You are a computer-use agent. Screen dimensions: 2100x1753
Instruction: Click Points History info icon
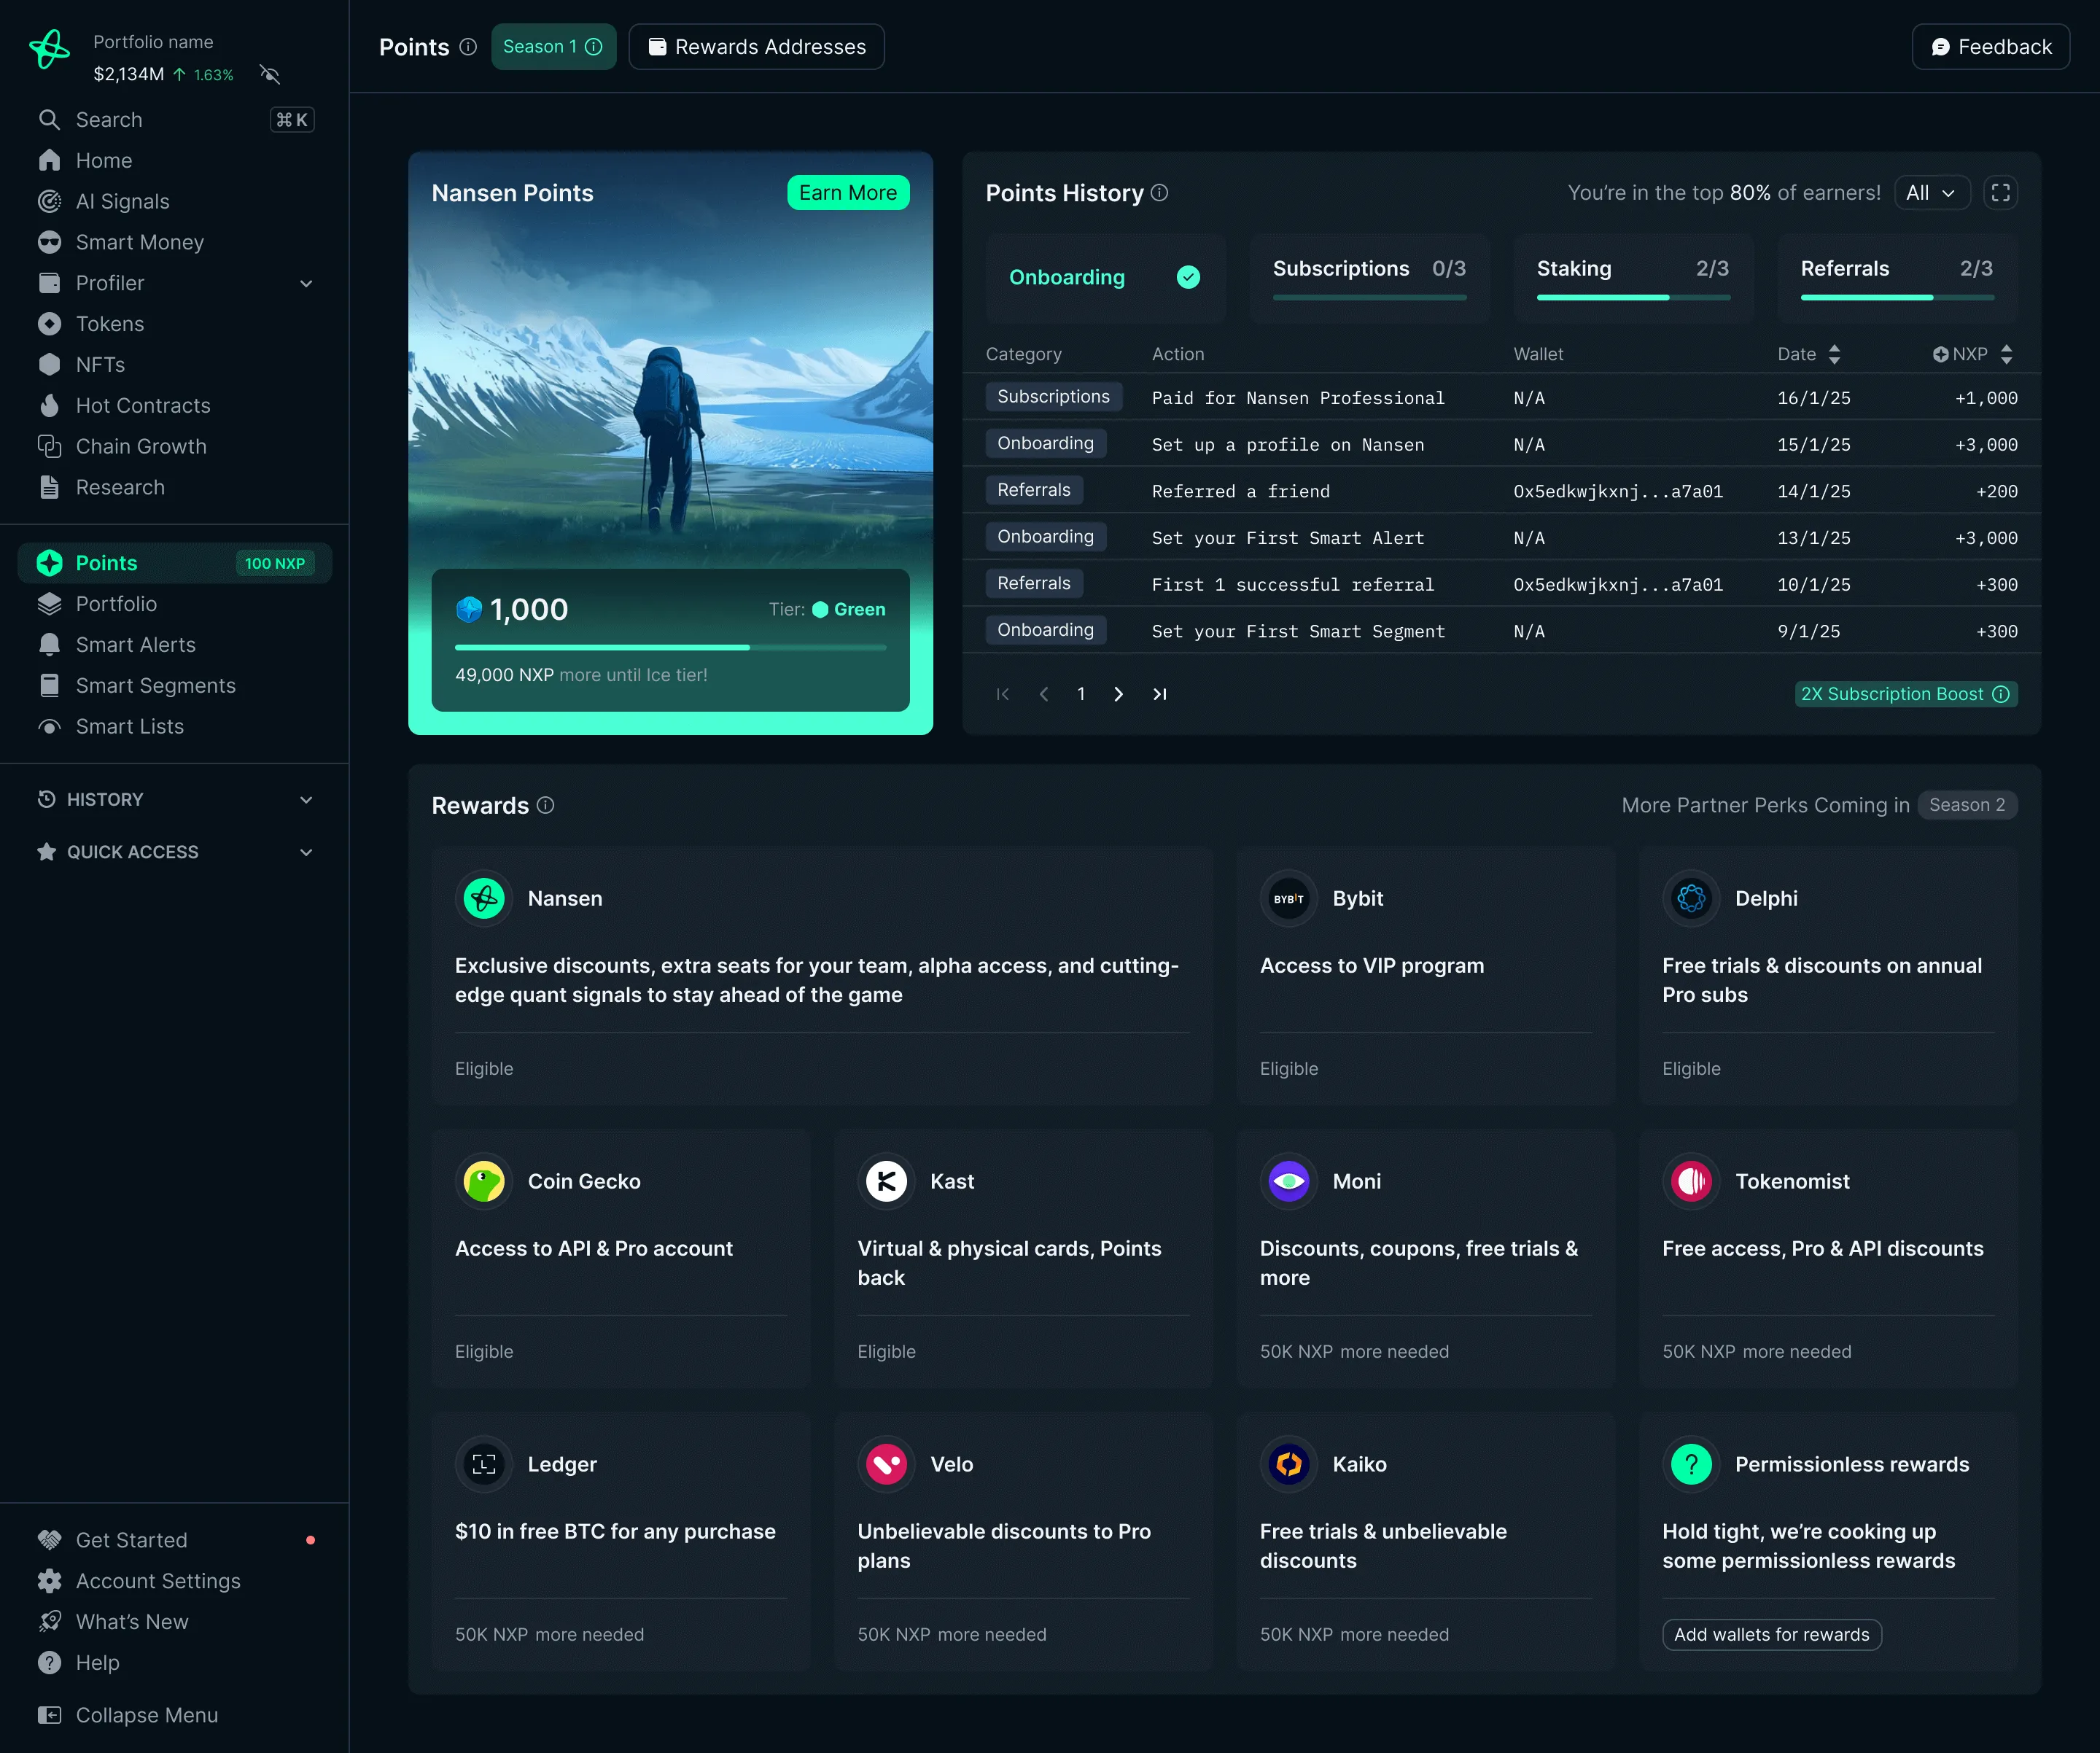coord(1160,193)
